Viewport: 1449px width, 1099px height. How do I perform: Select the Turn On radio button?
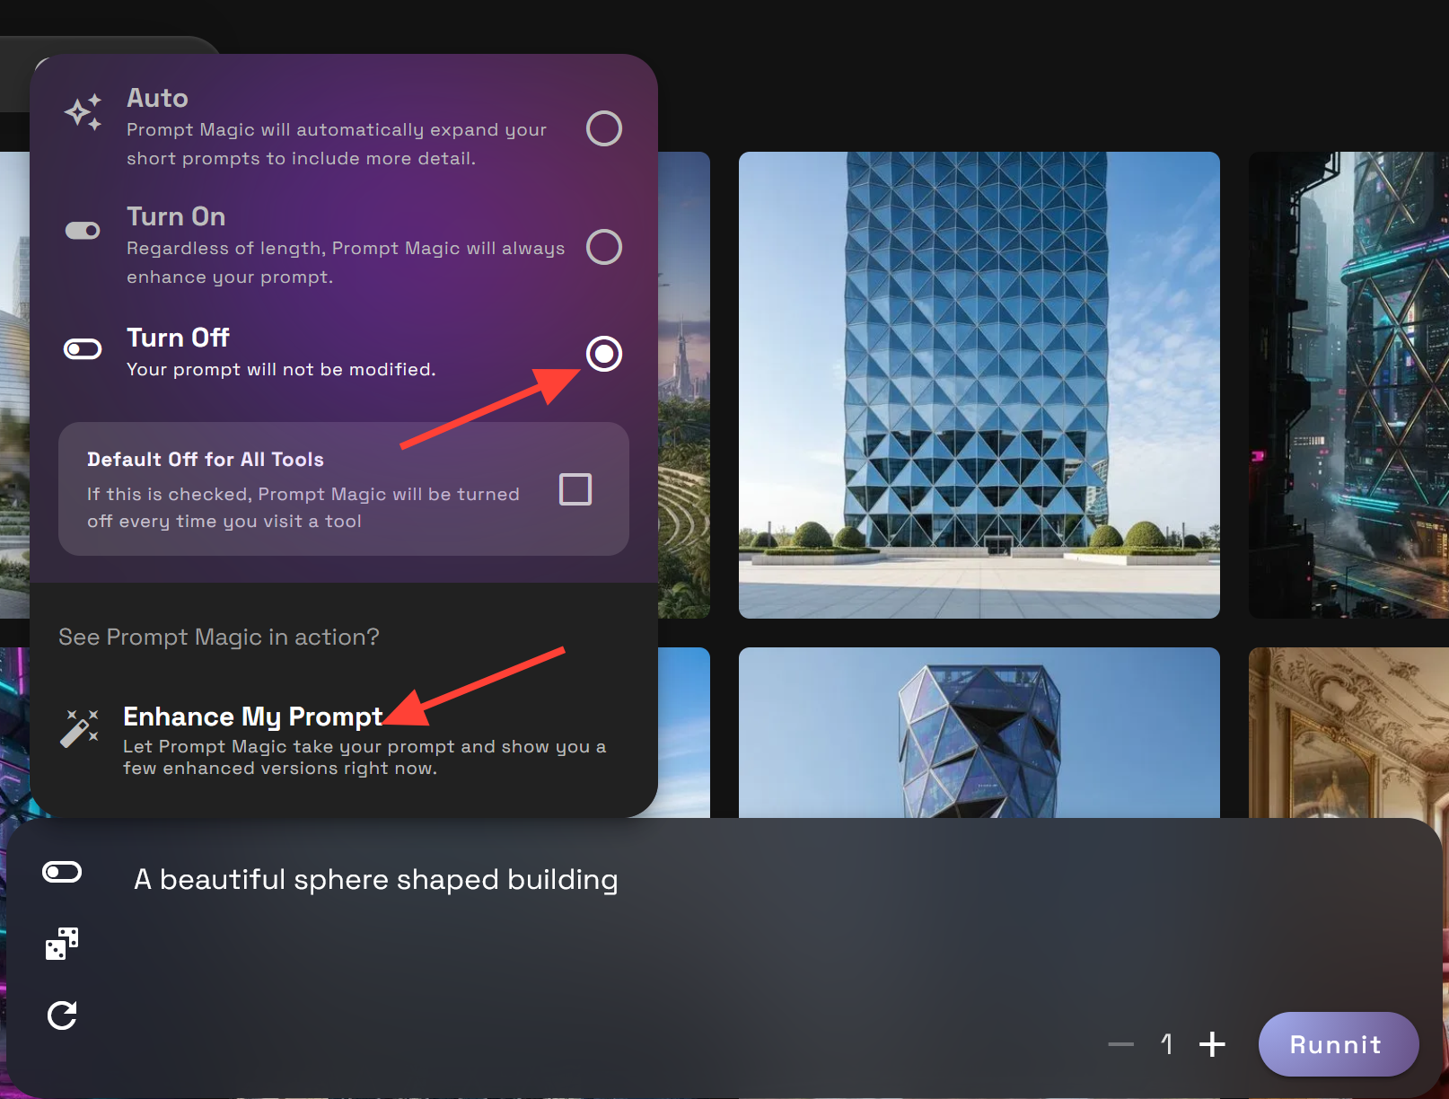click(603, 247)
